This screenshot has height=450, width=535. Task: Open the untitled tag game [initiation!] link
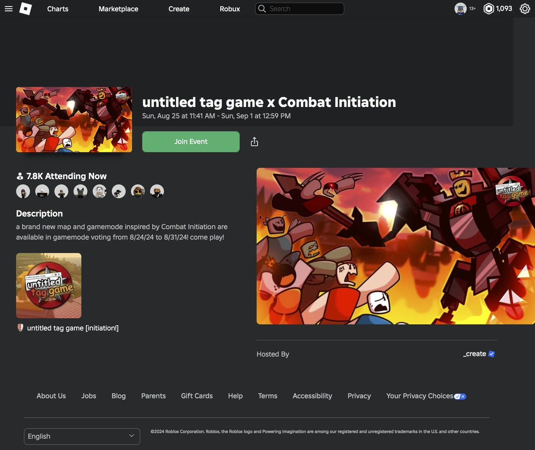[x=73, y=327]
